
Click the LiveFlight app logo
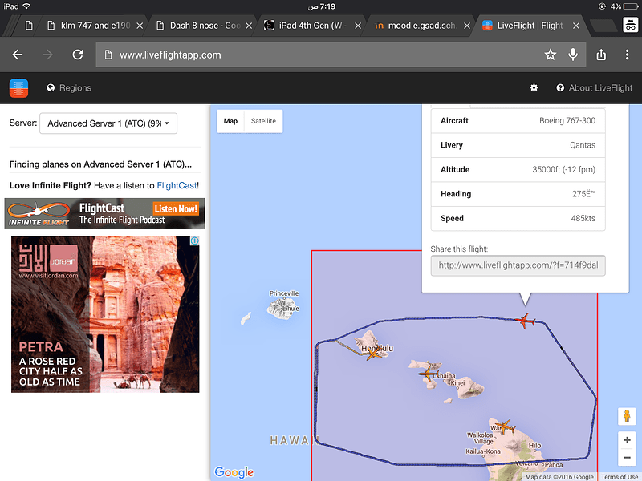pos(18,88)
